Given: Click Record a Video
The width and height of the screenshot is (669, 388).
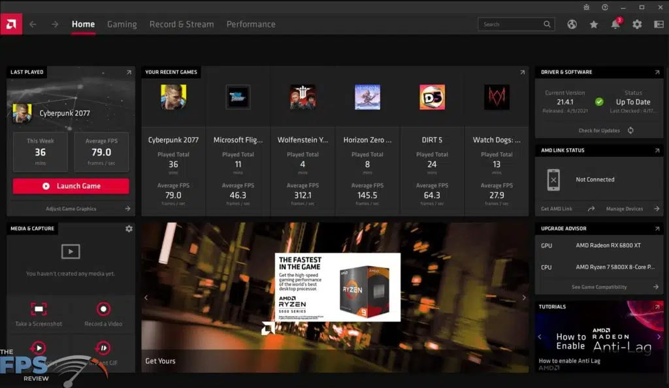Looking at the screenshot, I should coord(103,314).
